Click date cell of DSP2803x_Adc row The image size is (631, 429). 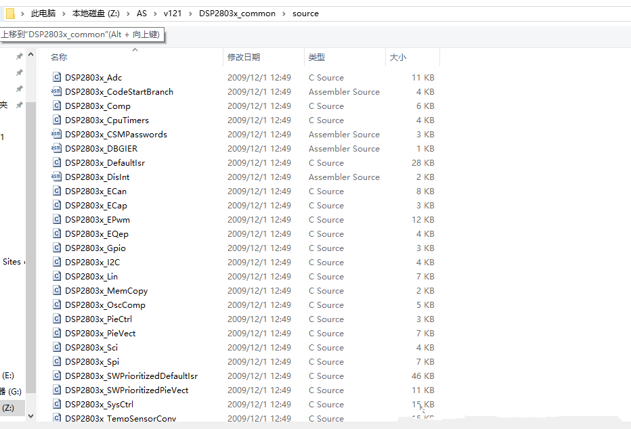259,77
